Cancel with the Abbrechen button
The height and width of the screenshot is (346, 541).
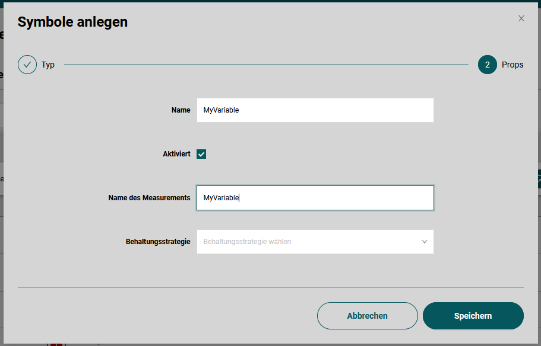point(367,315)
